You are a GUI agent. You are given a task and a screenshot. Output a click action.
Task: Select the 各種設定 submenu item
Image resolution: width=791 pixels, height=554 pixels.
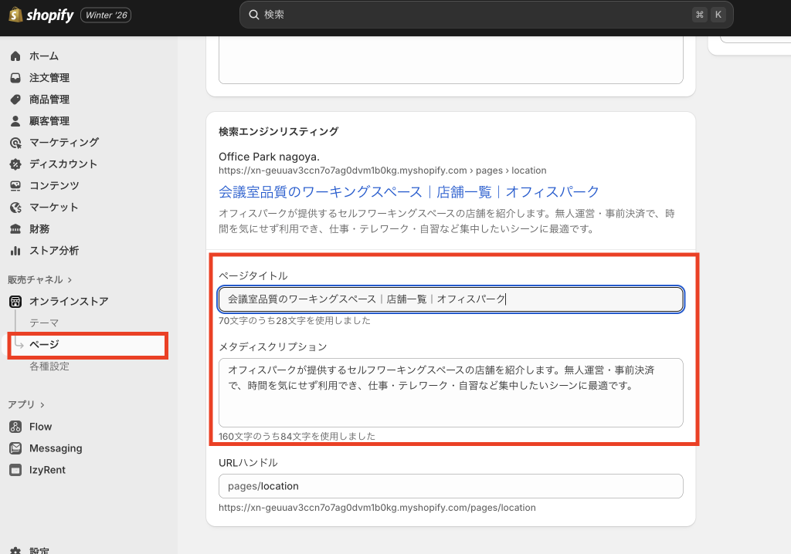[49, 367]
